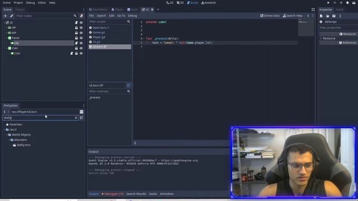
Task: Expand the Resource section in Inspector
Action: point(321,39)
